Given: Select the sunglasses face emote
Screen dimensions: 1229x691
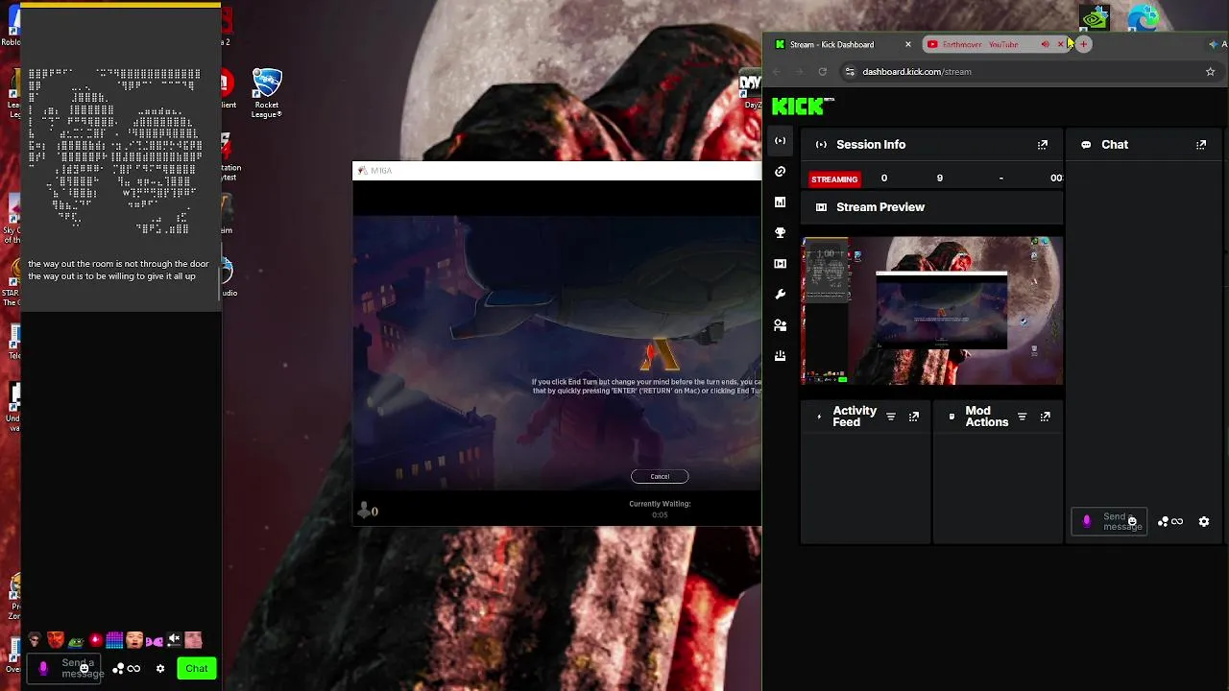Looking at the screenshot, I should pos(36,640).
